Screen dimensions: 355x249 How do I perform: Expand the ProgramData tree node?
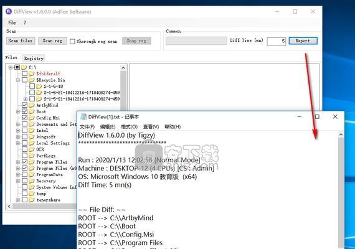pyautogui.click(x=18, y=175)
